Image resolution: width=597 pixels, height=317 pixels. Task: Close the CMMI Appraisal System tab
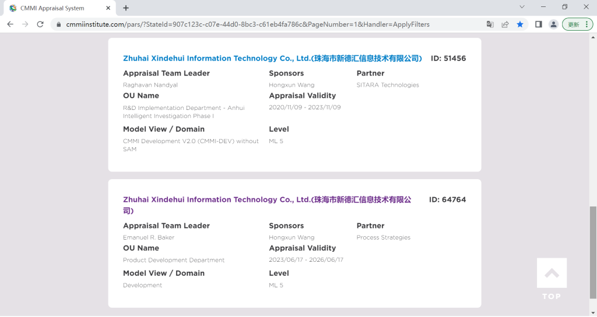pos(108,8)
